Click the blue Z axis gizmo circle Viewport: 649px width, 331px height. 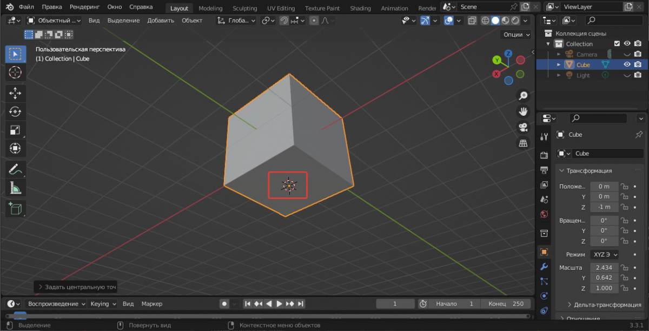pyautogui.click(x=508, y=54)
